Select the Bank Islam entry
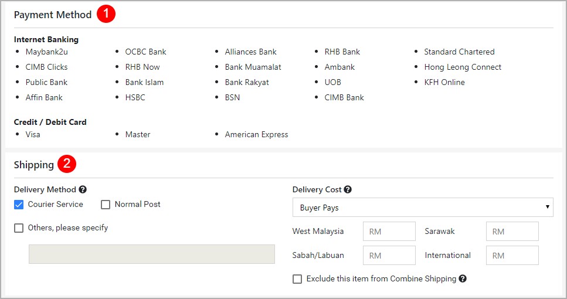The width and height of the screenshot is (567, 299). tap(145, 82)
